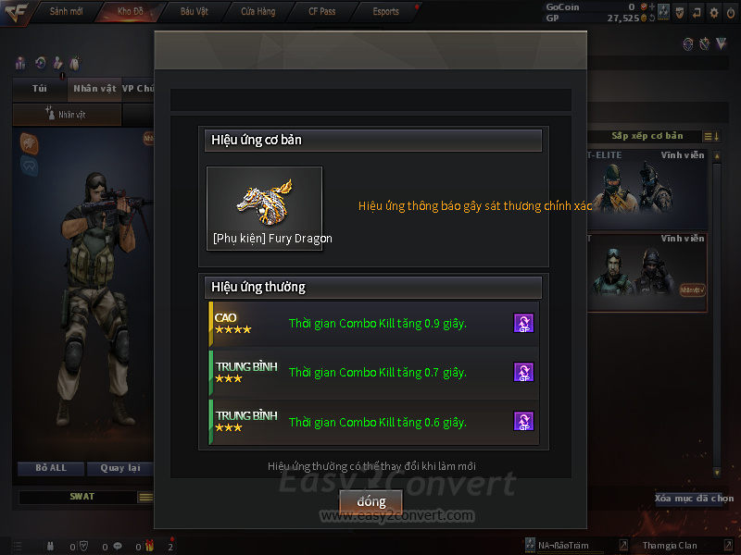
Task: Switch to the Cửa Hàng tab
Action: 258,11
